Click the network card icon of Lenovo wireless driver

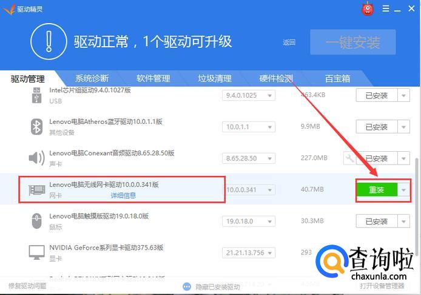point(37,189)
